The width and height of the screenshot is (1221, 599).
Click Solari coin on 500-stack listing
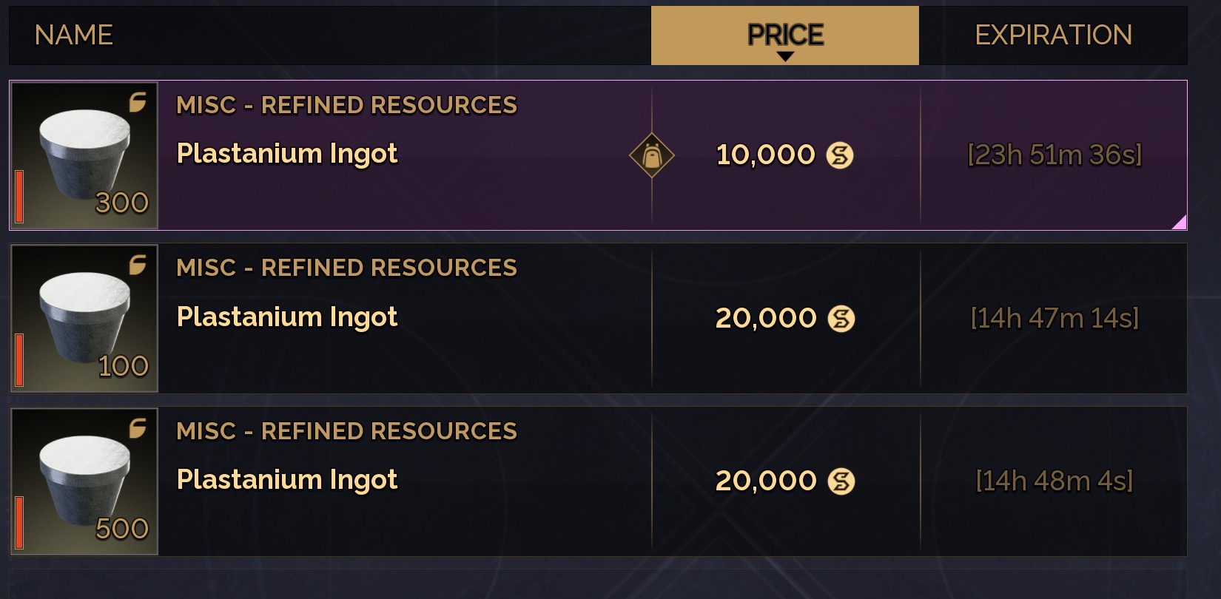tap(841, 481)
